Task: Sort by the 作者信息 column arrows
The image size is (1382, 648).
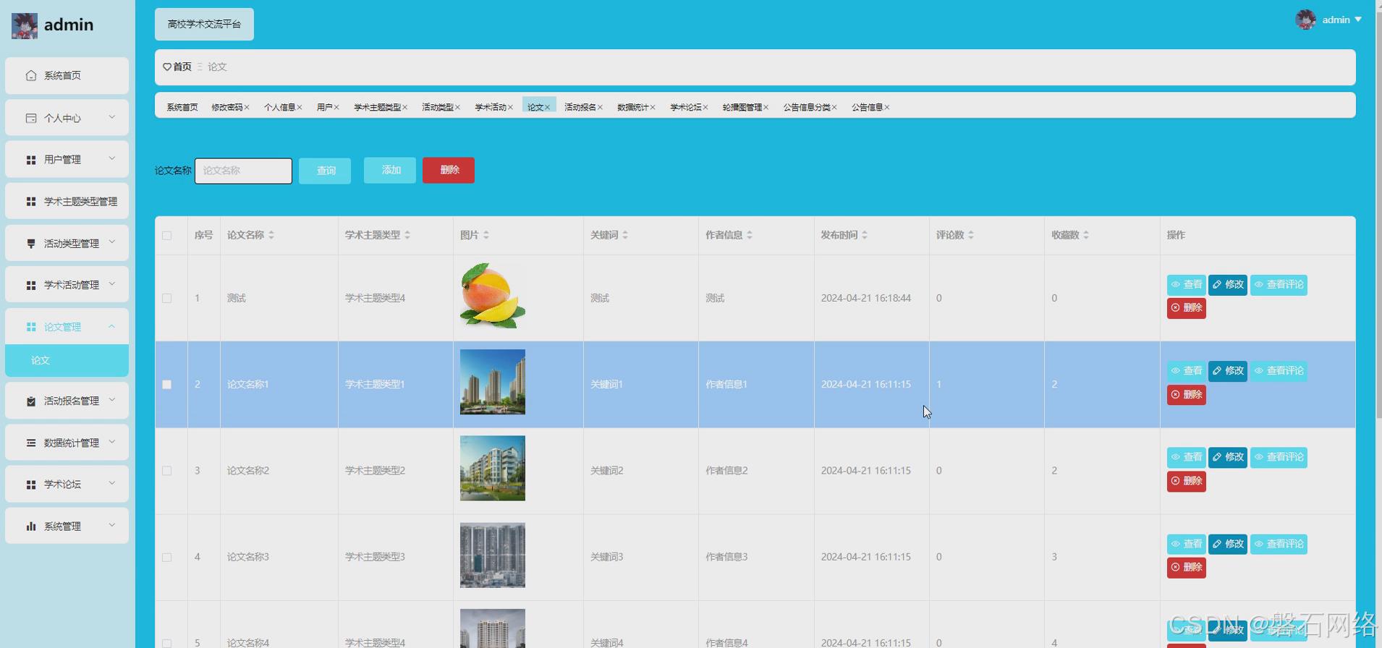Action: (750, 235)
